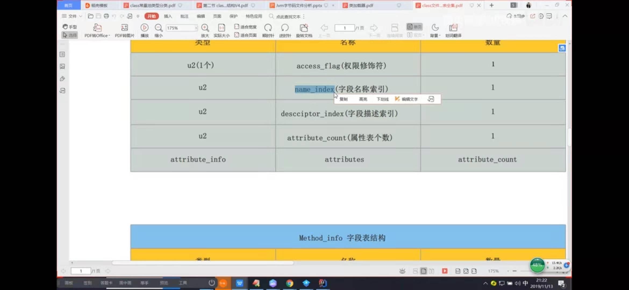The width and height of the screenshot is (629, 290).
Task: Set view to actual size (实际大小)
Action: pyautogui.click(x=221, y=31)
